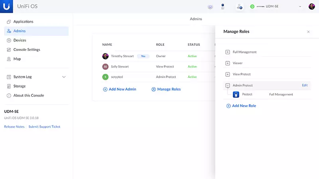Click Timothy Stewart's avatar
This screenshot has width=319, height=179.
click(105, 56)
